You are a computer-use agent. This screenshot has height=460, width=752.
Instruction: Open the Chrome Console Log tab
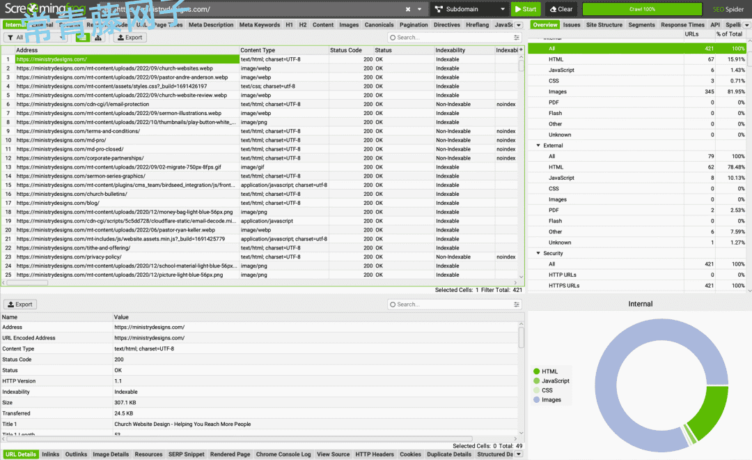[283, 454]
